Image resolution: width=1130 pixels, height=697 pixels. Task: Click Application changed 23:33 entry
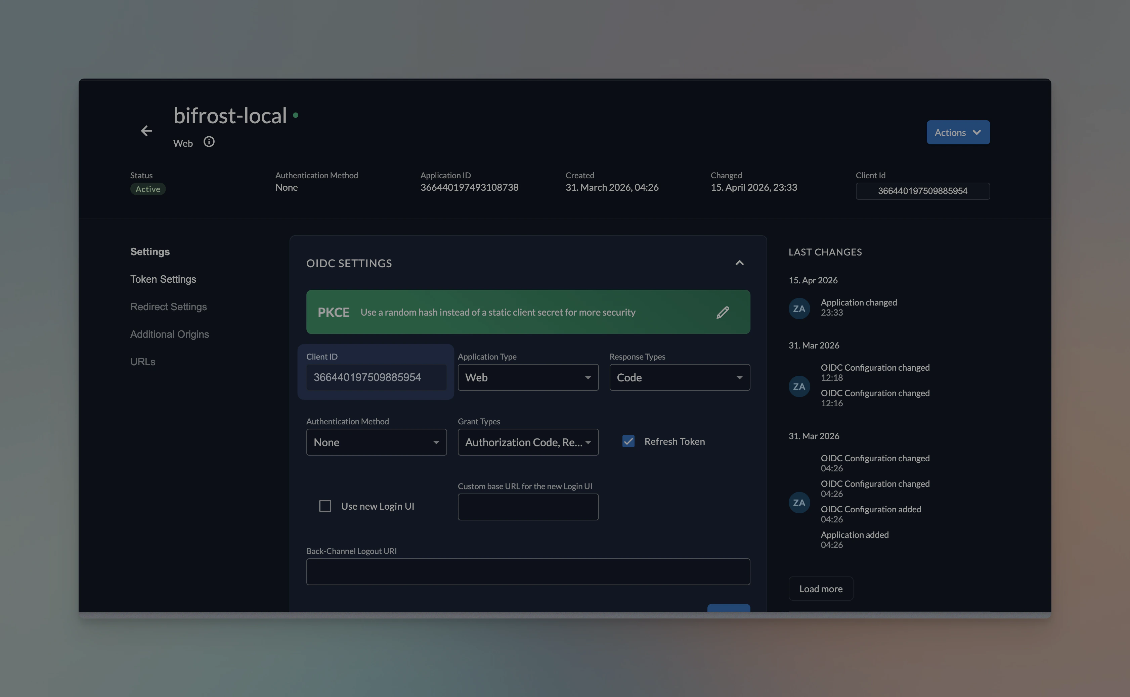(x=859, y=308)
